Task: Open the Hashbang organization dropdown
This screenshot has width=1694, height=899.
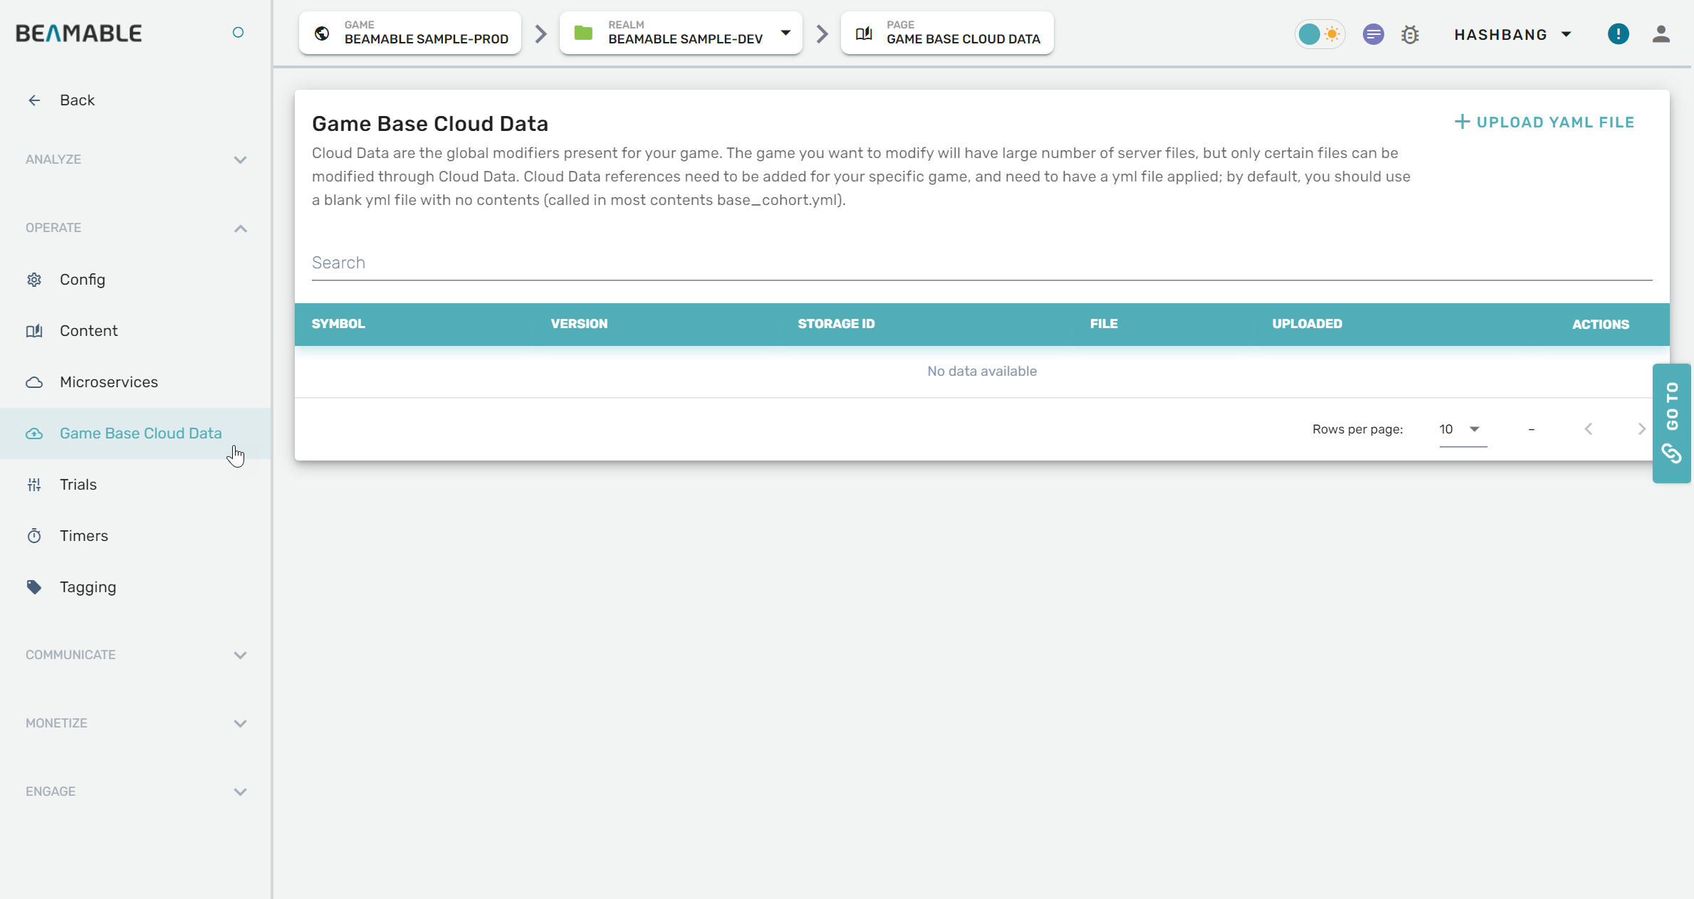Action: tap(1512, 34)
